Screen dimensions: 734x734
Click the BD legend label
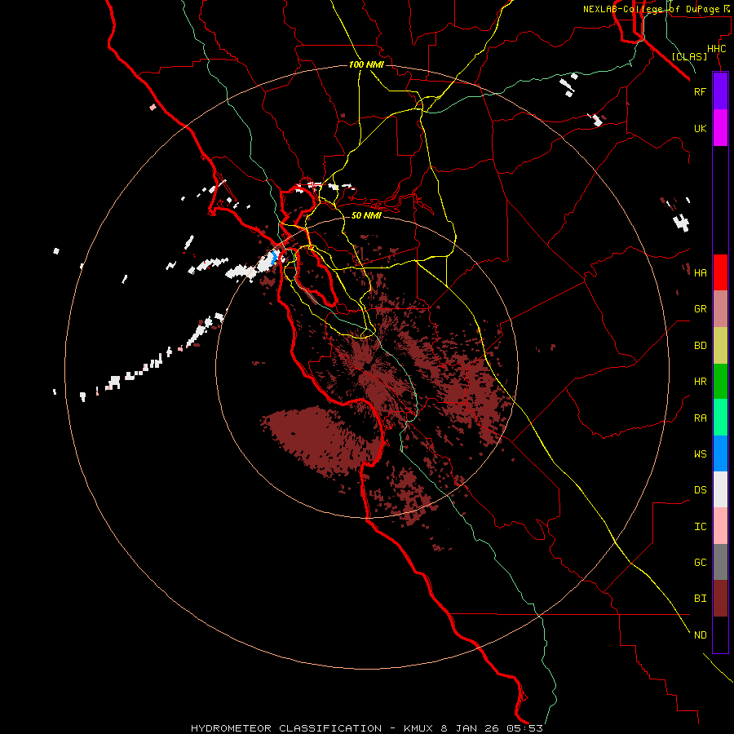pos(700,346)
